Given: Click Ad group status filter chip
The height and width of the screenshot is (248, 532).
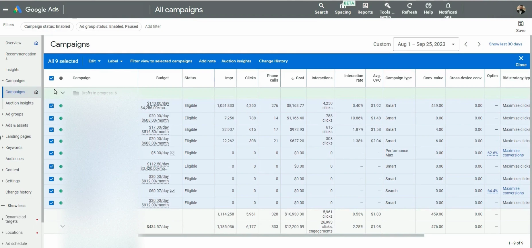Looking at the screenshot, I should 109,27.
